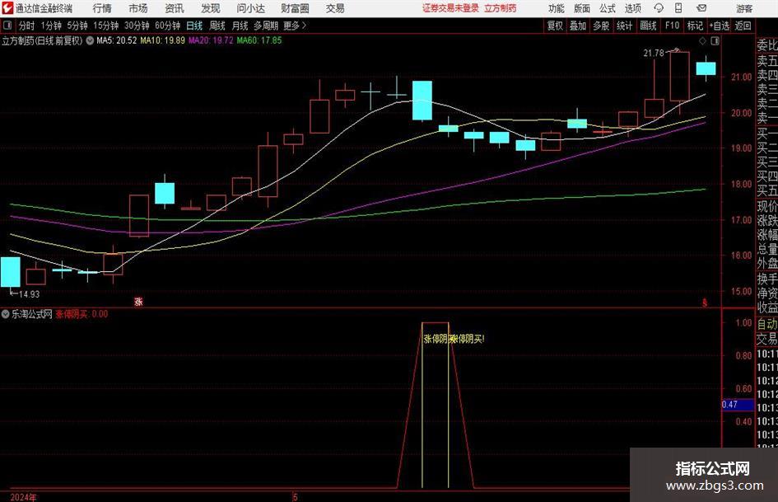
Task: Click the 多股 multi-stock button
Action: 601,26
